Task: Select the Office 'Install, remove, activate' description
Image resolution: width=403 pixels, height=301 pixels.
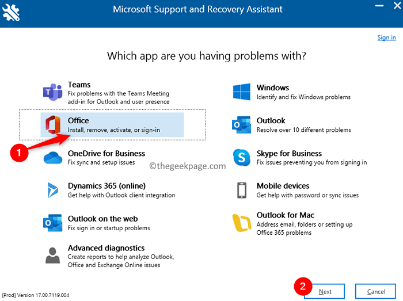Action: (113, 130)
